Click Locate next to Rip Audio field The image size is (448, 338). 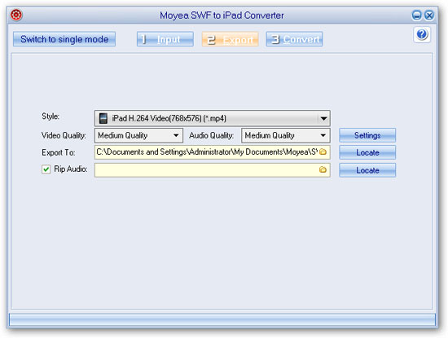coord(367,170)
